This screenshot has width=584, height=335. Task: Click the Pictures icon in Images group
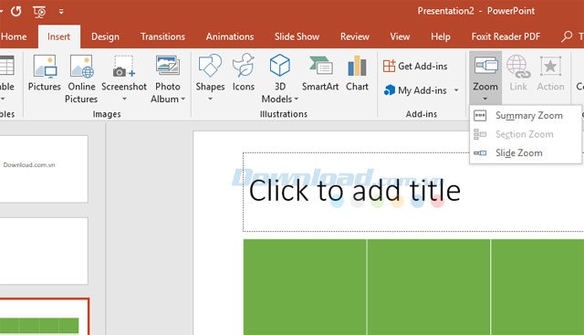tap(45, 67)
